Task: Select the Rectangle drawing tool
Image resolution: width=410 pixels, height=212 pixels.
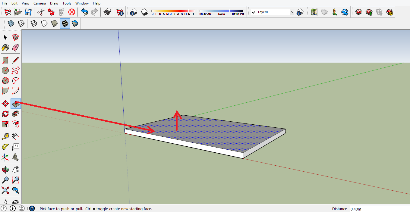Action: click(5, 60)
